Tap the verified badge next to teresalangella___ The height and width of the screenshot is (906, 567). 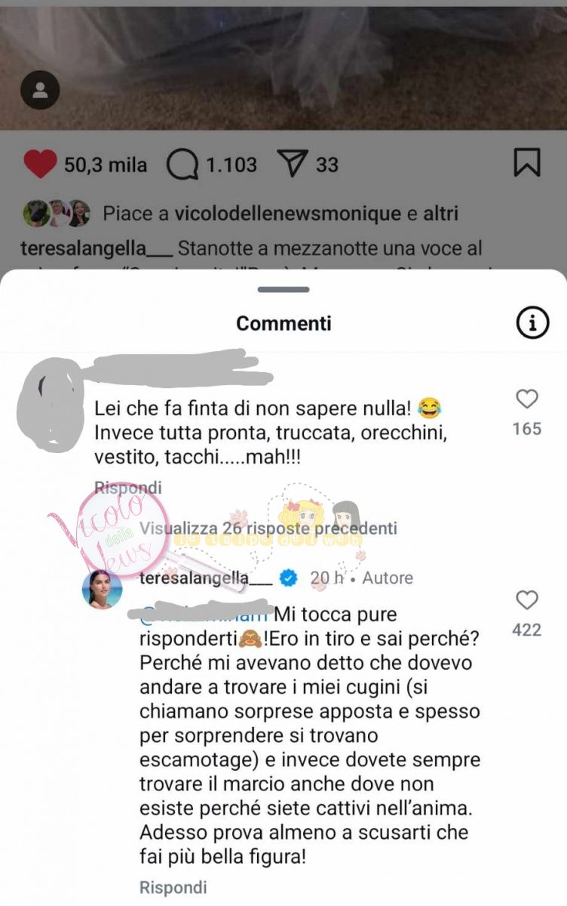(287, 578)
